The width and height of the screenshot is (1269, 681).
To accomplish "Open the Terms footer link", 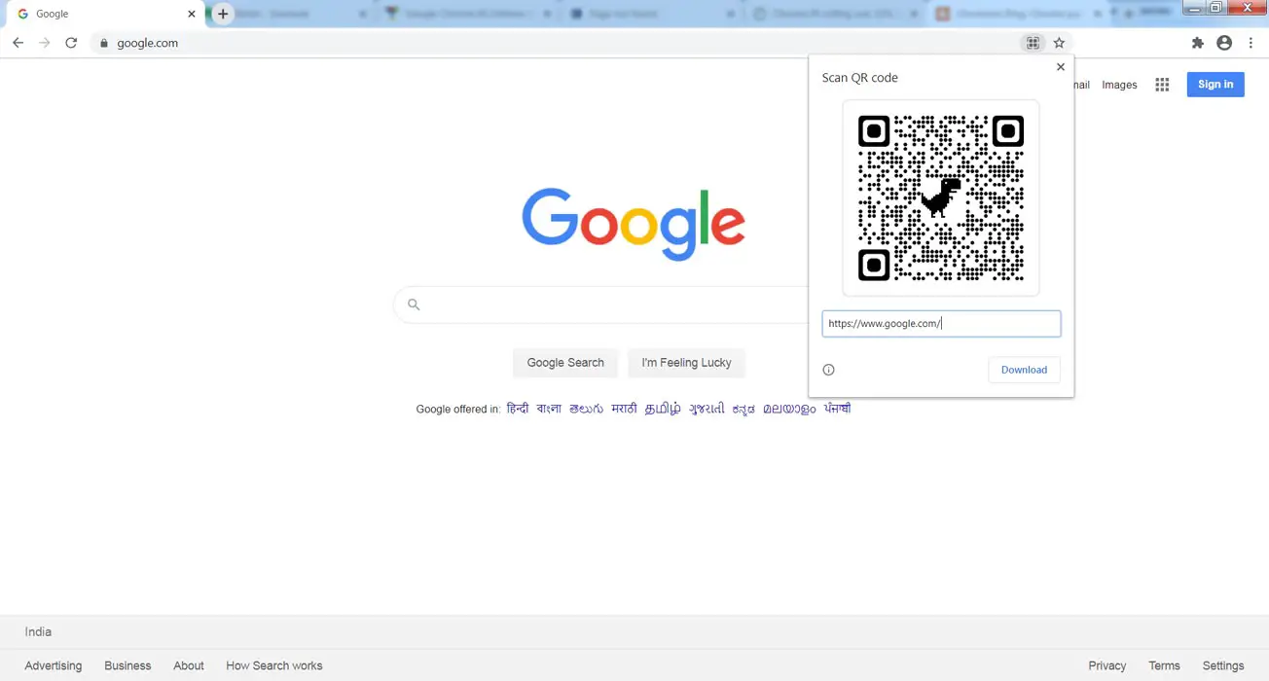I will click(1164, 666).
